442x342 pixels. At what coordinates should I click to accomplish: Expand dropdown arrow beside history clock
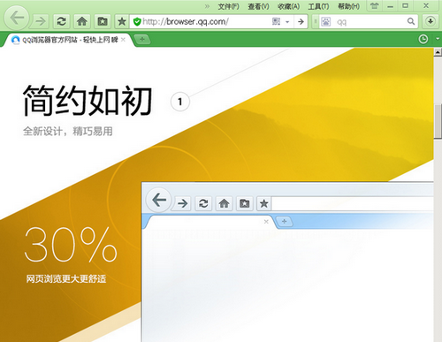pos(437,39)
